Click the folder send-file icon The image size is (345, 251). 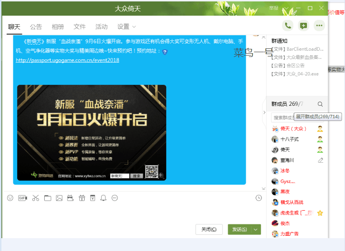pos(48,198)
